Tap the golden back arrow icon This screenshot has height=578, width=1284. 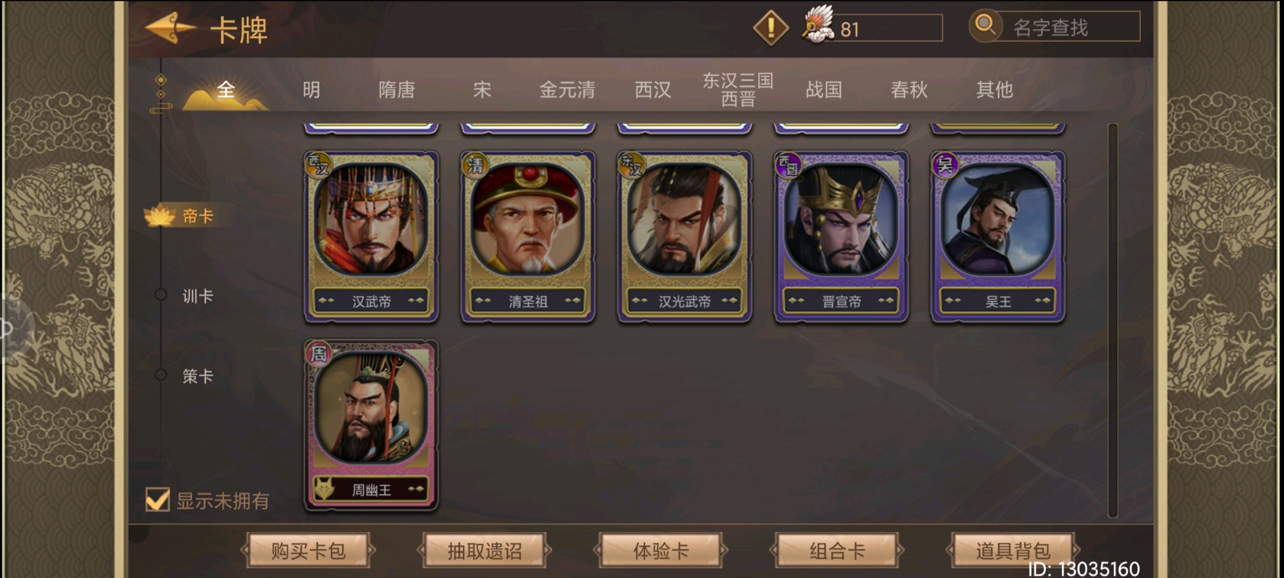170,28
